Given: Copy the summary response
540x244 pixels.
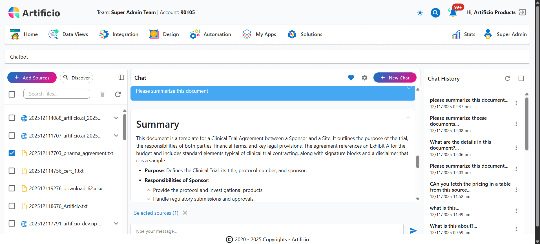Looking at the screenshot, I should [409, 115].
